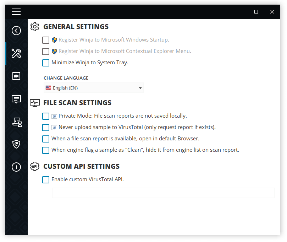Click the FILE SCAN SETTINGS heading
This screenshot has height=242, width=287.
[x=77, y=103]
